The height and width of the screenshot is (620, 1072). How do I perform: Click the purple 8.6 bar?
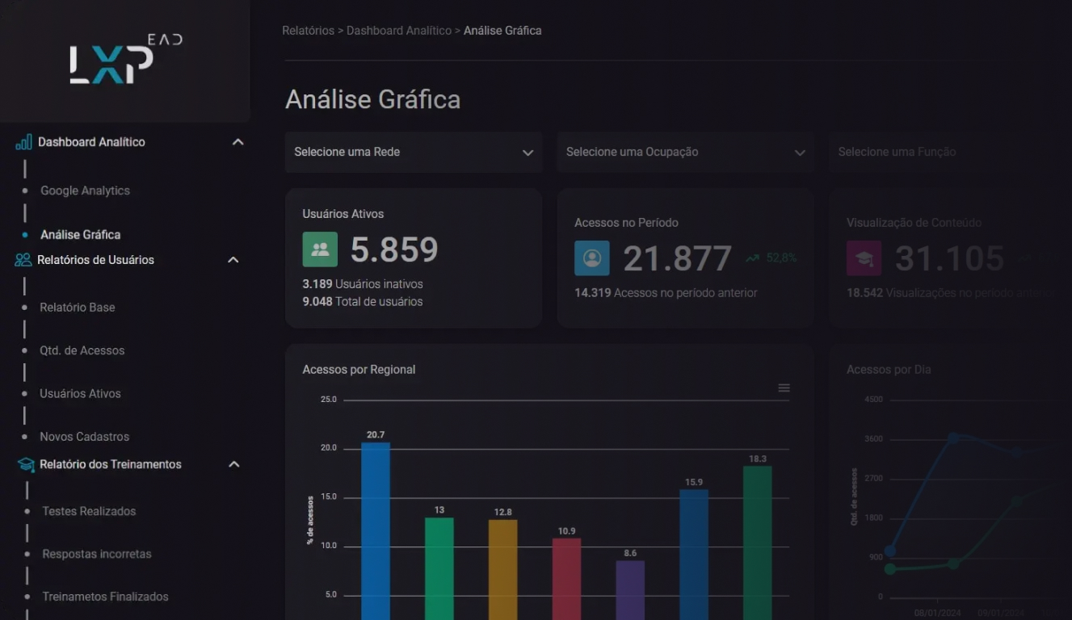[x=630, y=590]
